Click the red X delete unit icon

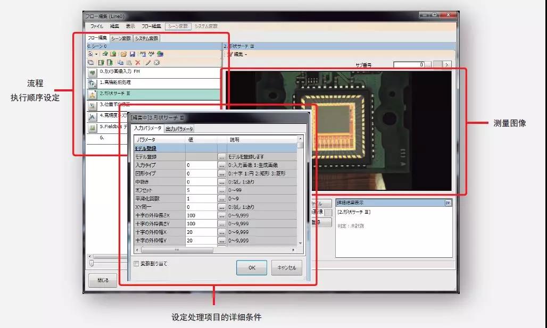138,63
